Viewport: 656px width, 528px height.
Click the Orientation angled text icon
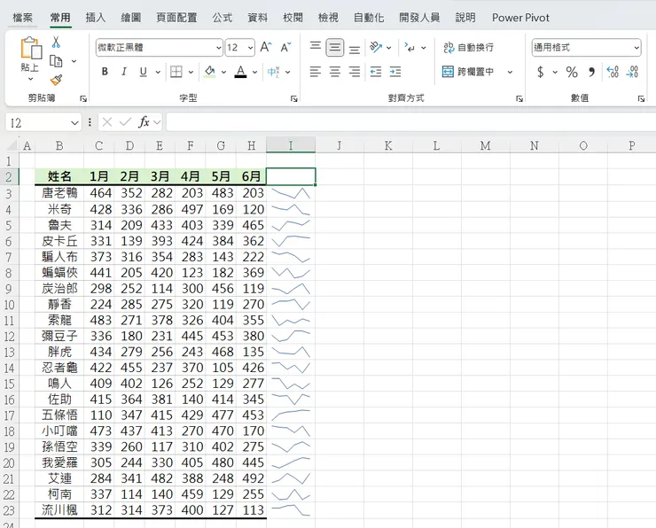(376, 47)
